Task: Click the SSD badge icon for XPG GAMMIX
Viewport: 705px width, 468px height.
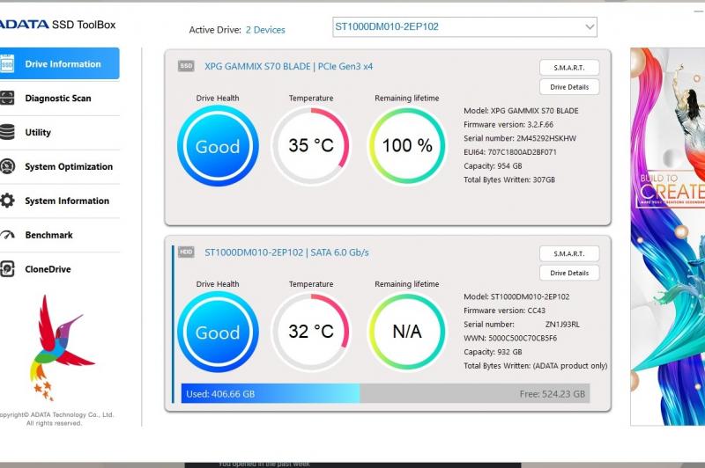Action: [187, 66]
